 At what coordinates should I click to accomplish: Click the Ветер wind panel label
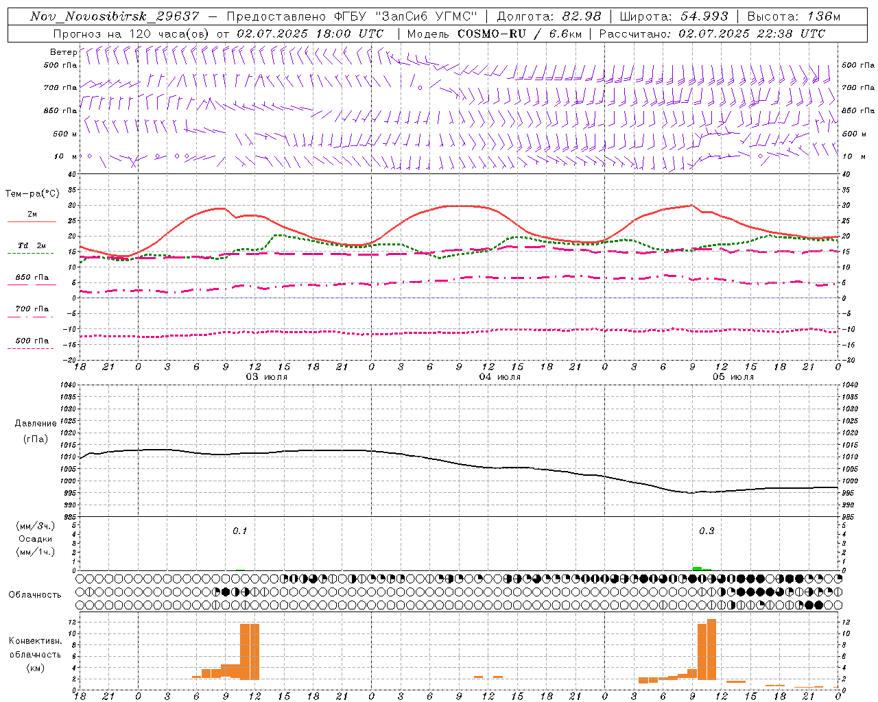[63, 52]
